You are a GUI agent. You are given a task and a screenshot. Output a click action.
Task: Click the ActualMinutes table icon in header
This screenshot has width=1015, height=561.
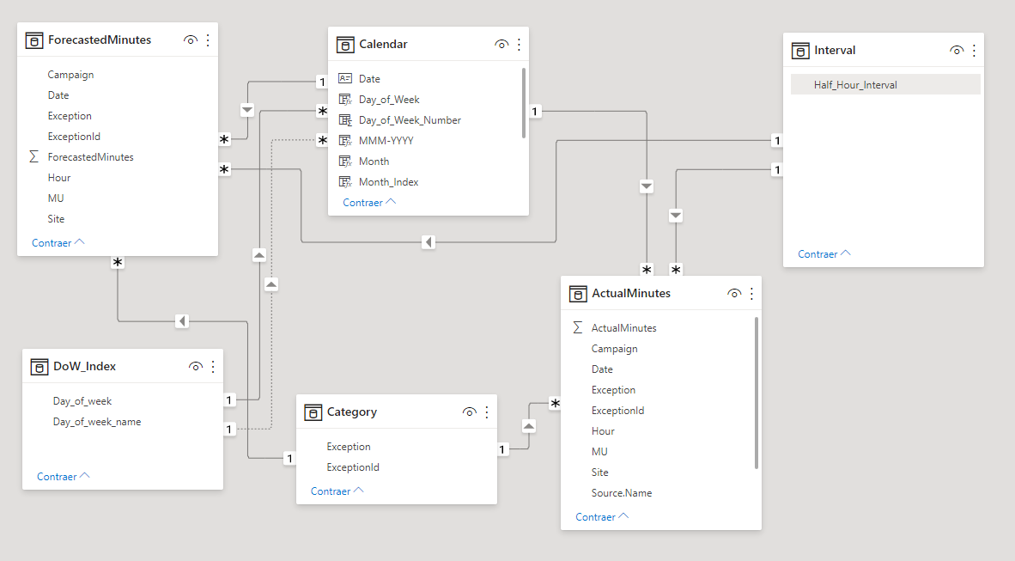click(577, 294)
